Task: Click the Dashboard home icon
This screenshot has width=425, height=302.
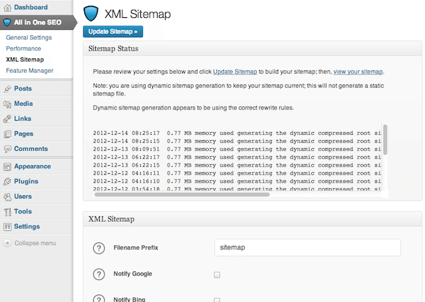Action: tap(7, 7)
